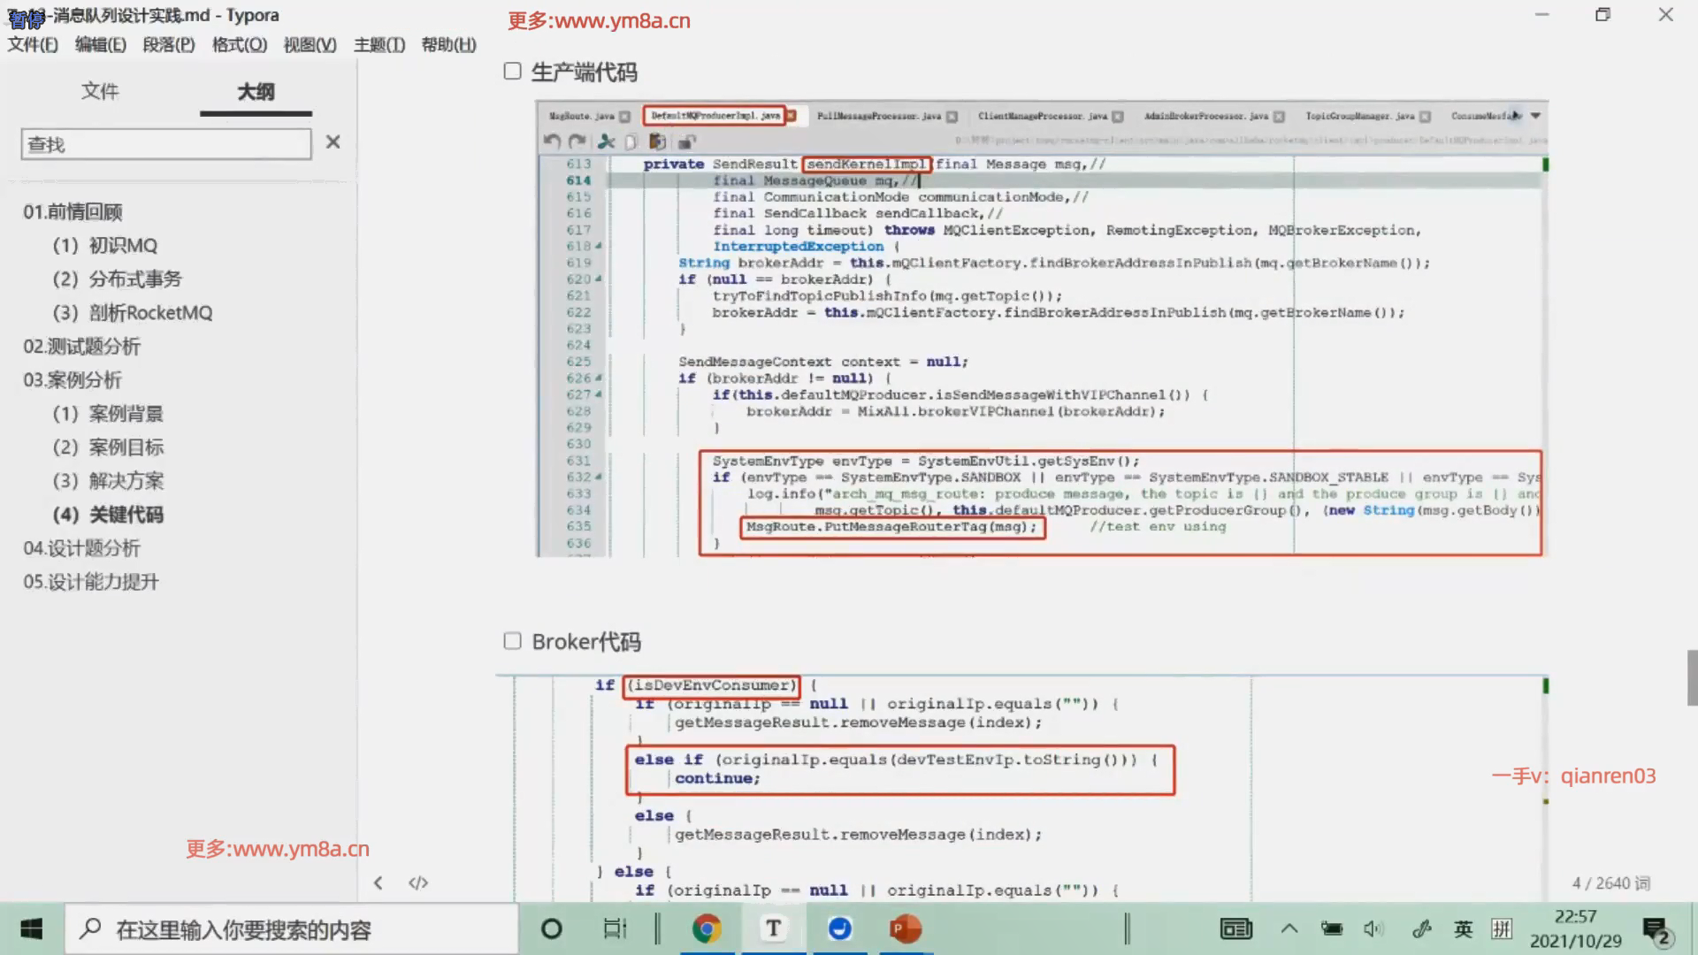Check the Broker代码 checkbox

tap(512, 641)
